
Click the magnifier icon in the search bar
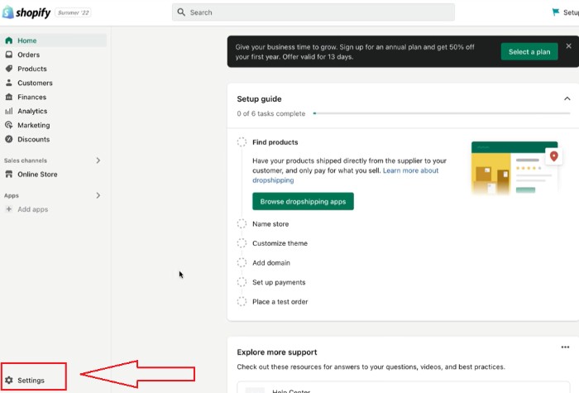coord(181,12)
